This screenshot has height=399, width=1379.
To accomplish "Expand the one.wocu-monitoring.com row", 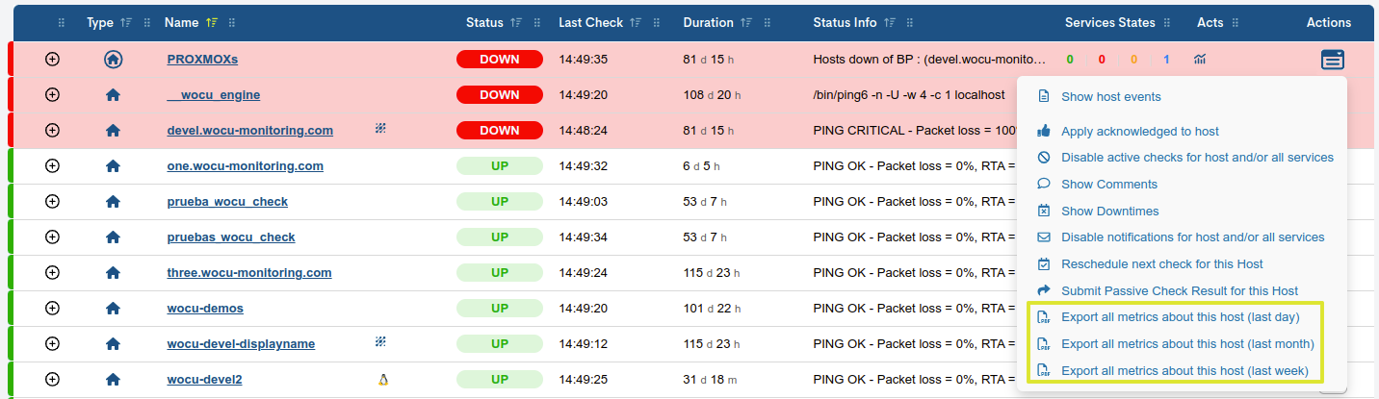I will [x=53, y=166].
